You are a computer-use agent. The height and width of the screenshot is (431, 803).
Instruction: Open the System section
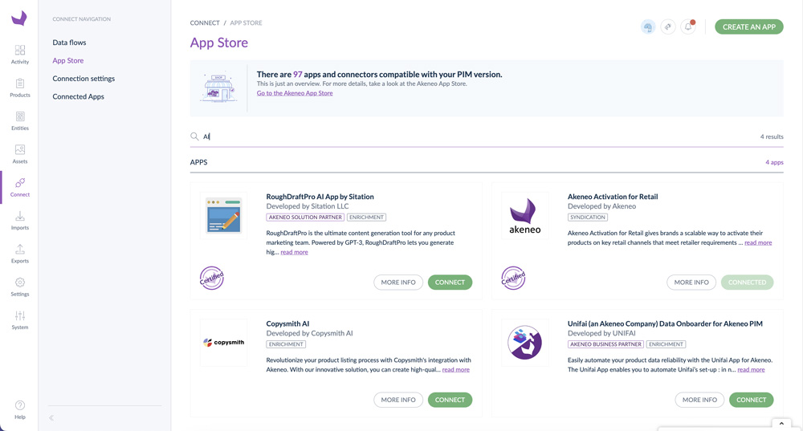click(x=20, y=320)
